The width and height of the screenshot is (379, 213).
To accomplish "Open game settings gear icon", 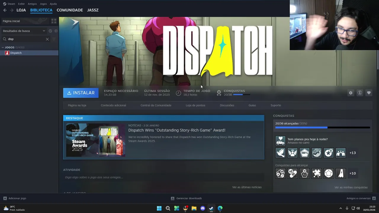I will (351, 93).
